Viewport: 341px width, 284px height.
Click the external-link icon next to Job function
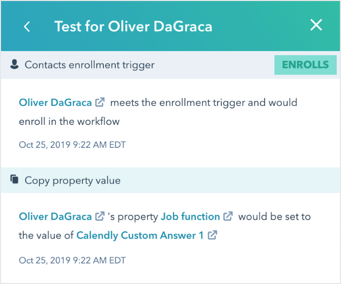228,216
